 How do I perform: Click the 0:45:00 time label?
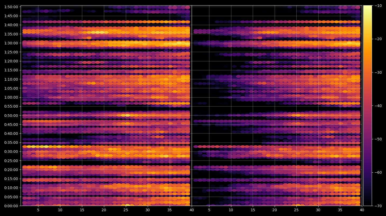(x=11, y=125)
